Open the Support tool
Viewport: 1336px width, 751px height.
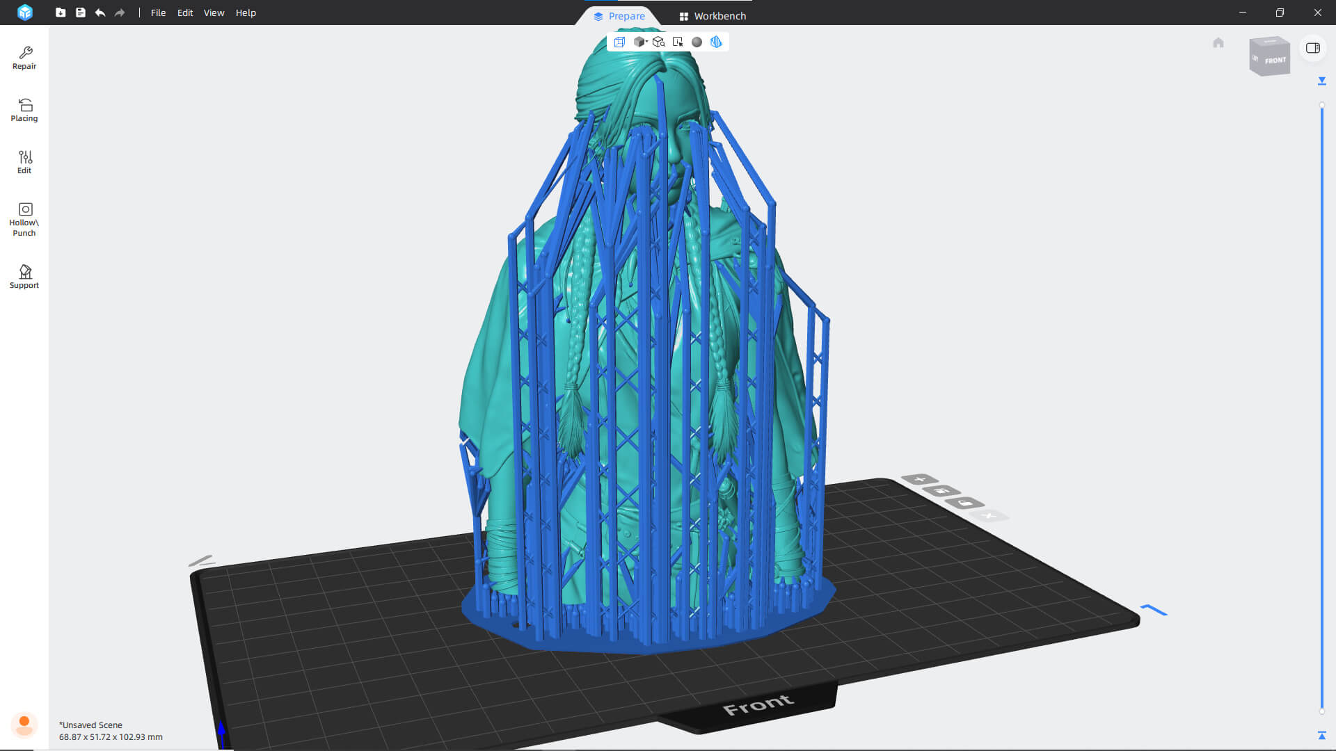click(x=24, y=277)
